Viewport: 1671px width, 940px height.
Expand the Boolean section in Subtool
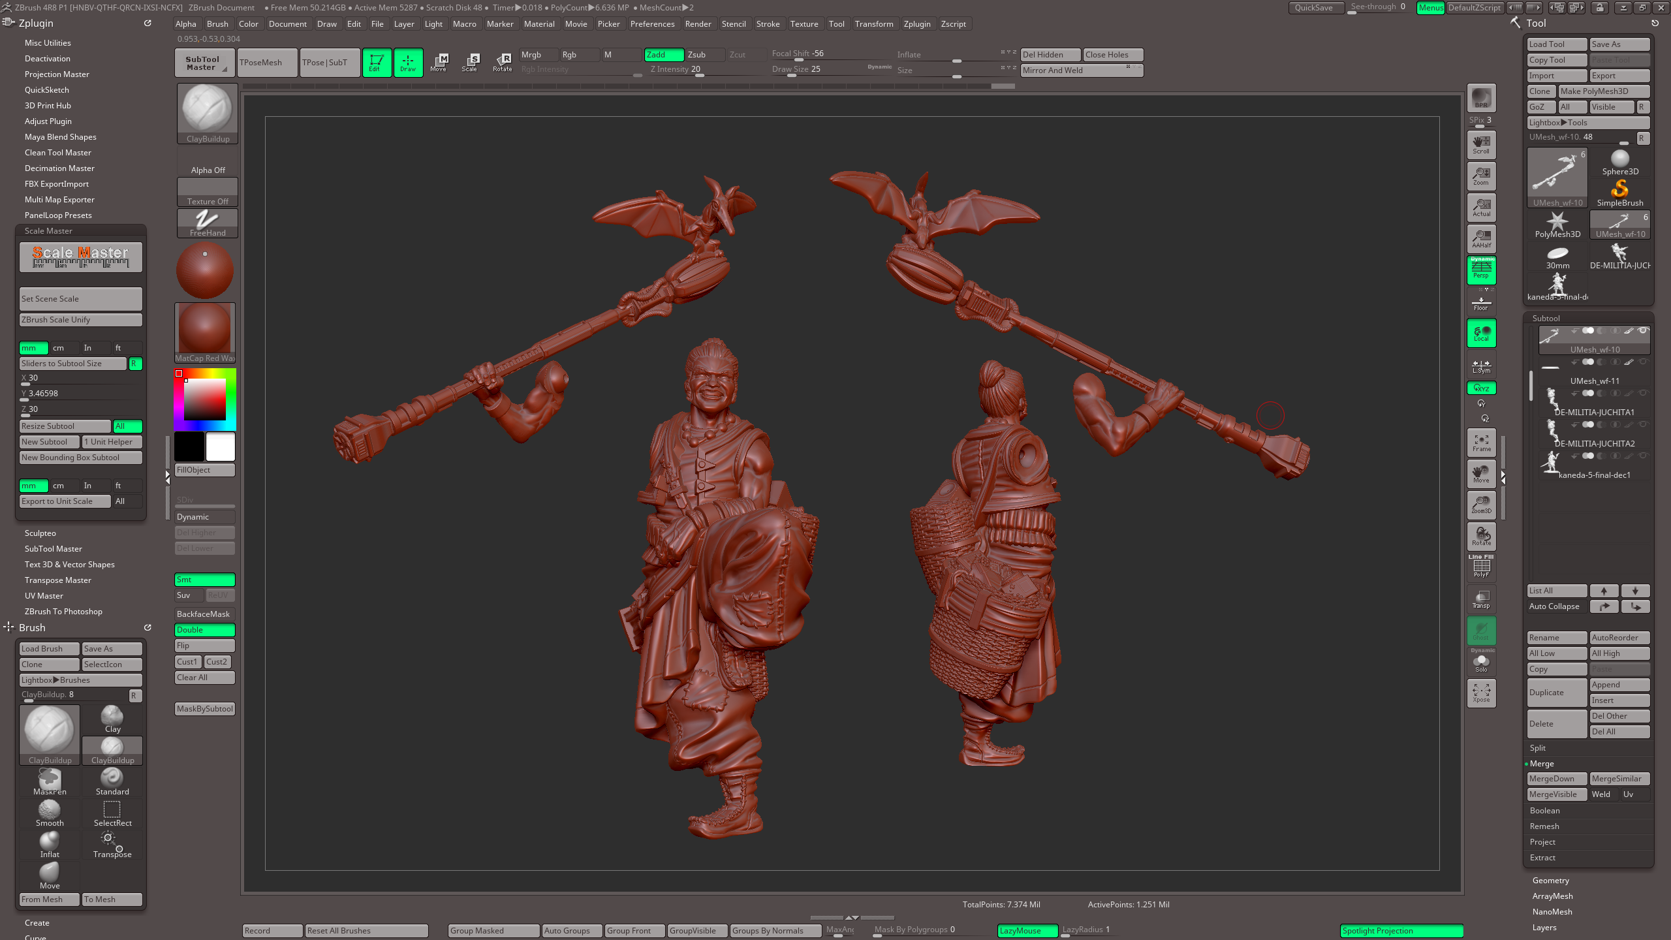pyautogui.click(x=1544, y=811)
